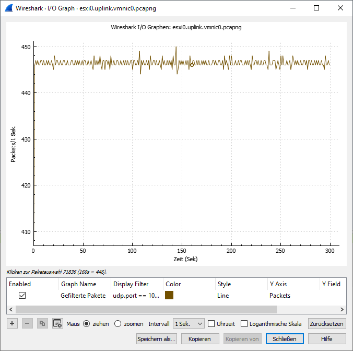Image resolution: width=353 pixels, height=351 pixels.
Task: Click the remove graph minus button
Action: (x=27, y=323)
